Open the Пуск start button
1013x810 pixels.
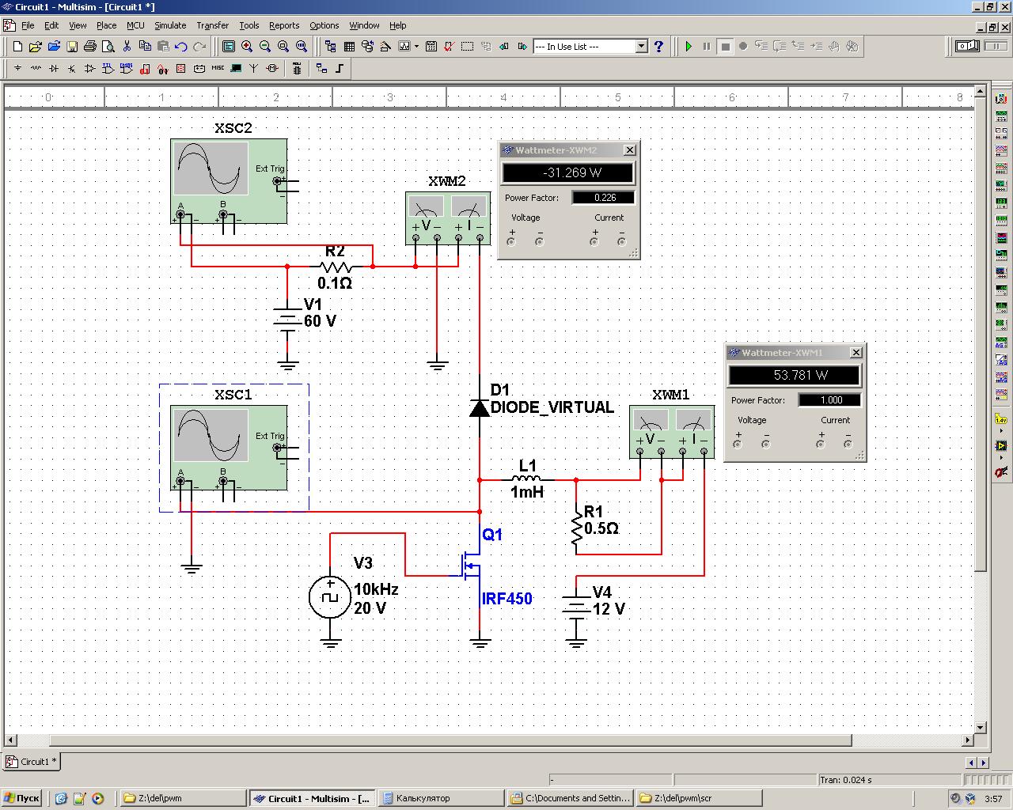(21, 798)
